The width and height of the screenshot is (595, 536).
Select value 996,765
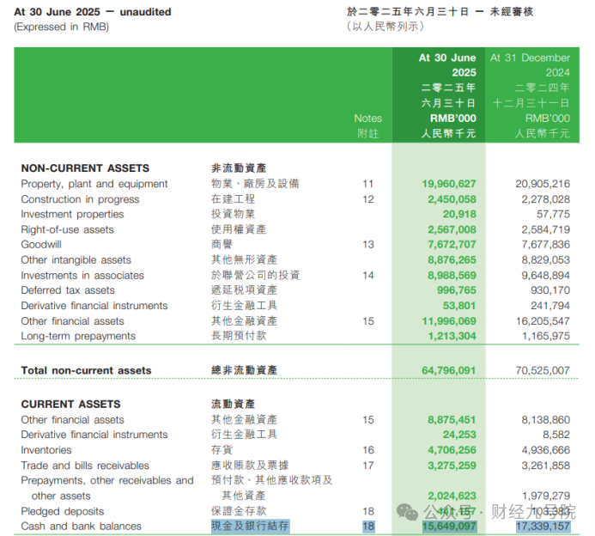point(456,290)
